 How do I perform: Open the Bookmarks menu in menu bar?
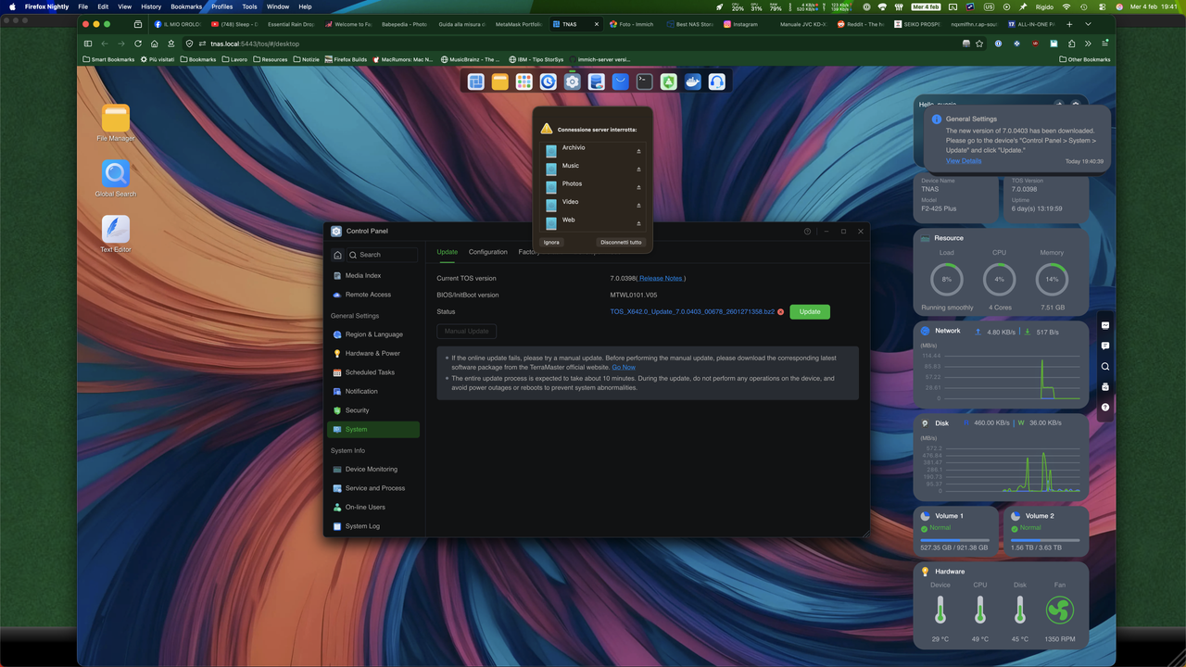point(186,6)
